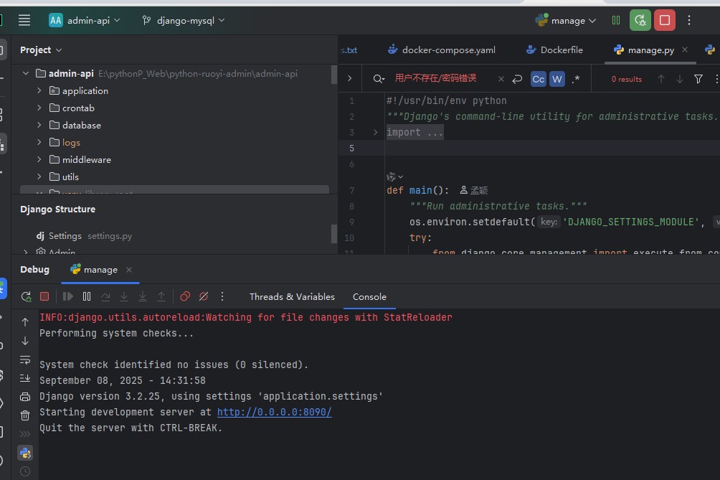
Task: Toggle Mute Breakpoints in the Debug toolbar
Action: pyautogui.click(x=204, y=296)
